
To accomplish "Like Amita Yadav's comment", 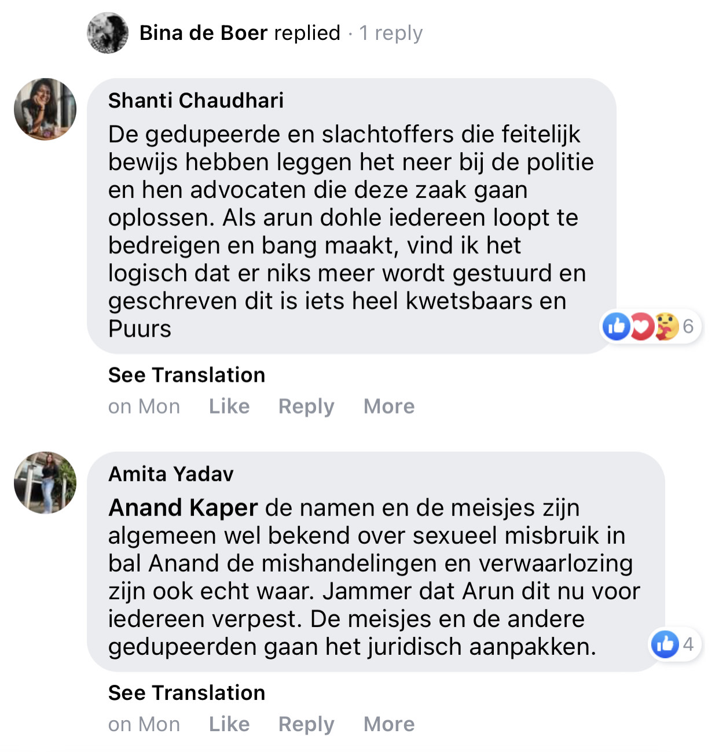I will (x=229, y=724).
